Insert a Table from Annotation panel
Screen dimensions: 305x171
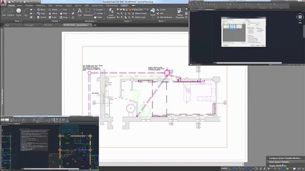tap(98, 17)
